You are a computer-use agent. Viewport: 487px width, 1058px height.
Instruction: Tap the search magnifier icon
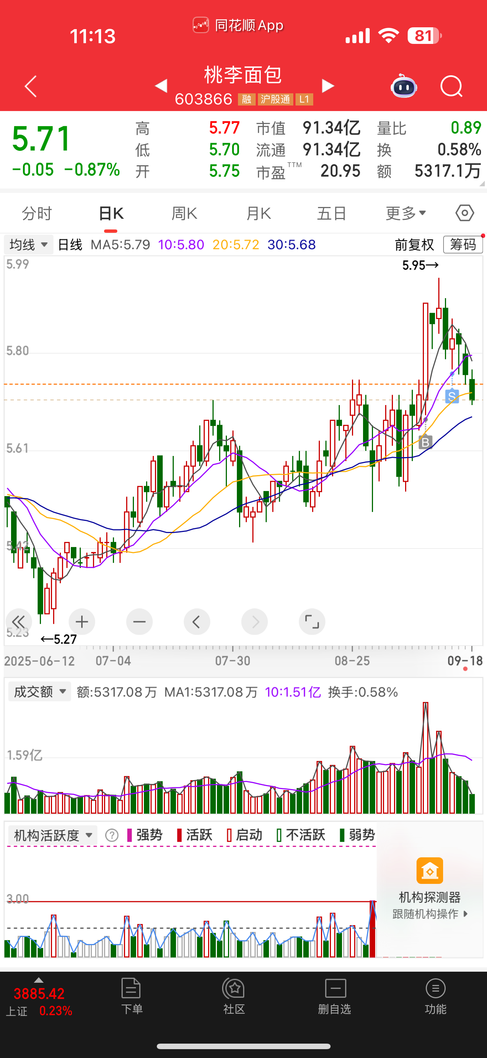coord(451,86)
